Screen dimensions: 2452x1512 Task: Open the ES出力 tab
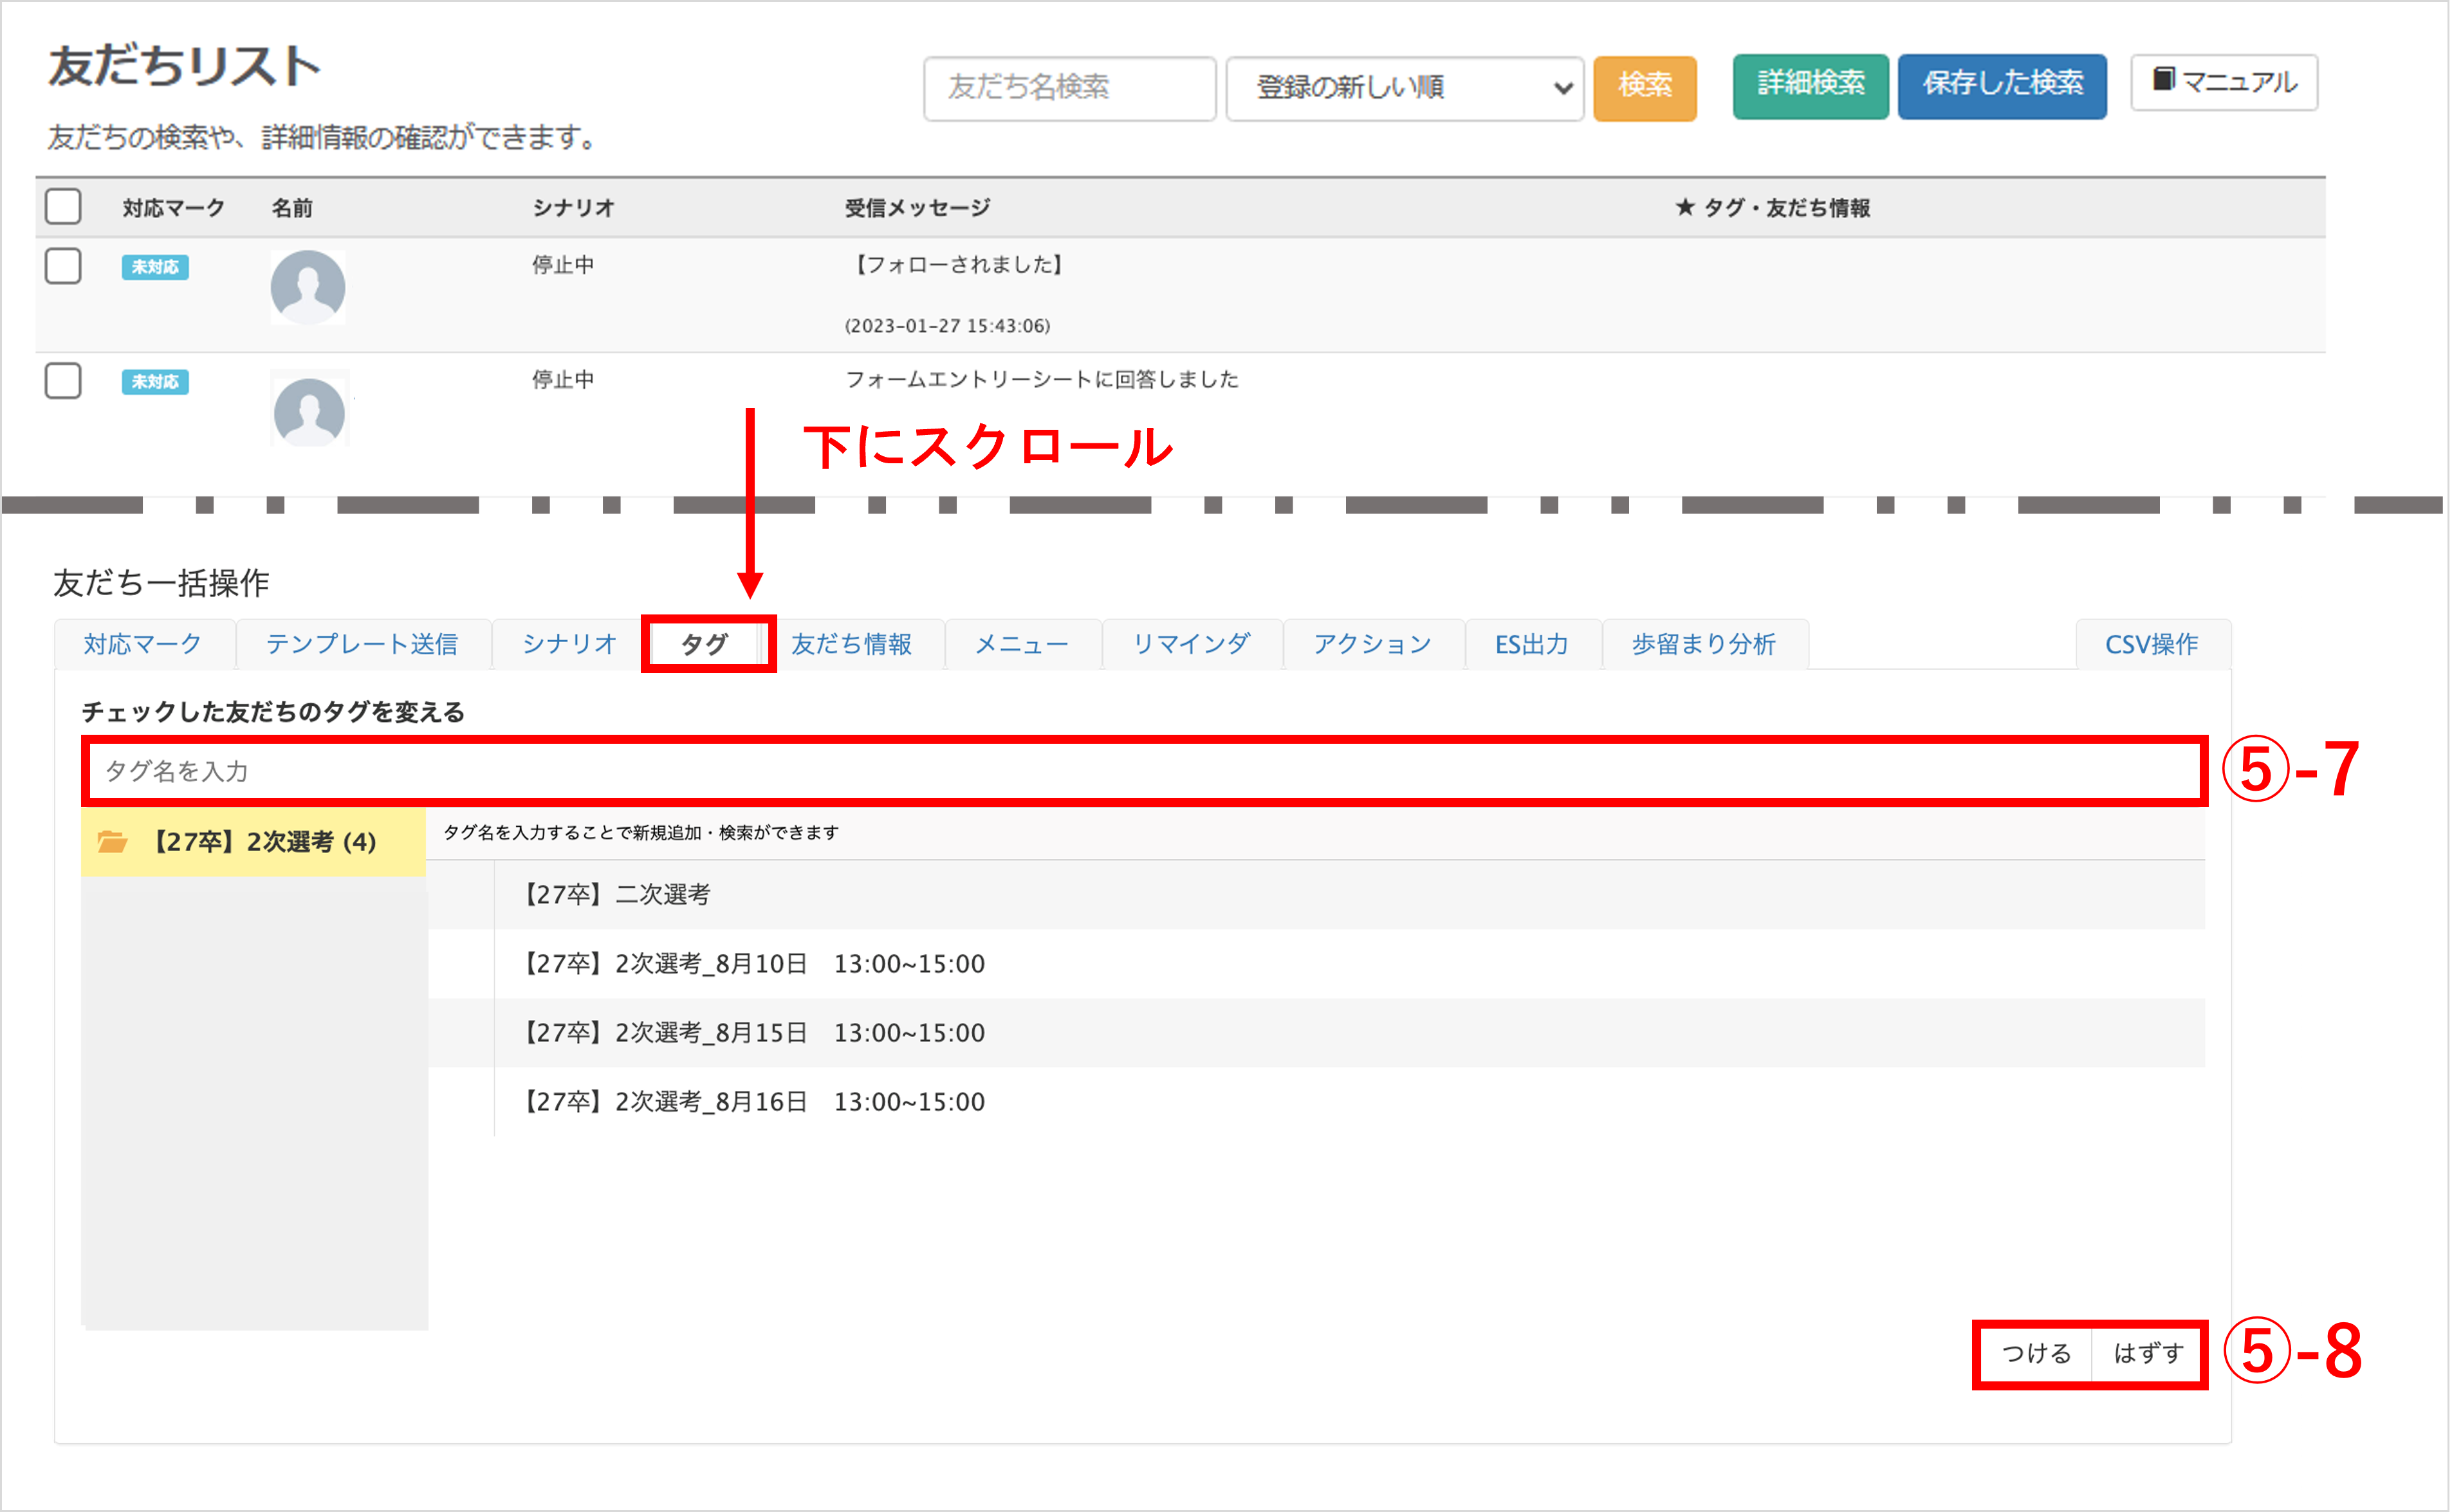pos(1532,644)
